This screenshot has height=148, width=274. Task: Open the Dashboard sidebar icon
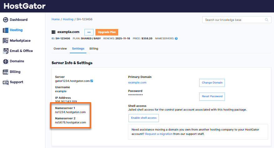click(6, 20)
